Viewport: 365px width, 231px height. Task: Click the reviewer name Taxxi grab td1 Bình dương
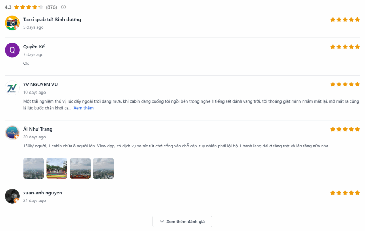point(52,20)
